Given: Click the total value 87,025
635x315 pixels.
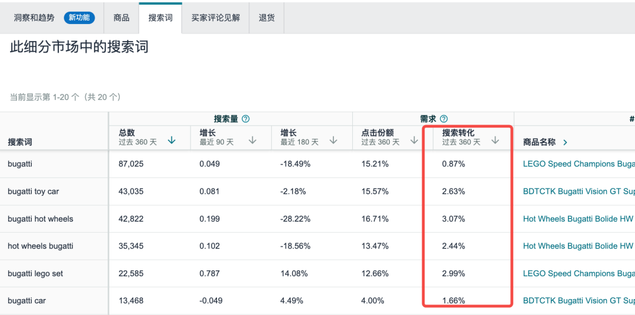Looking at the screenshot, I should tap(131, 164).
